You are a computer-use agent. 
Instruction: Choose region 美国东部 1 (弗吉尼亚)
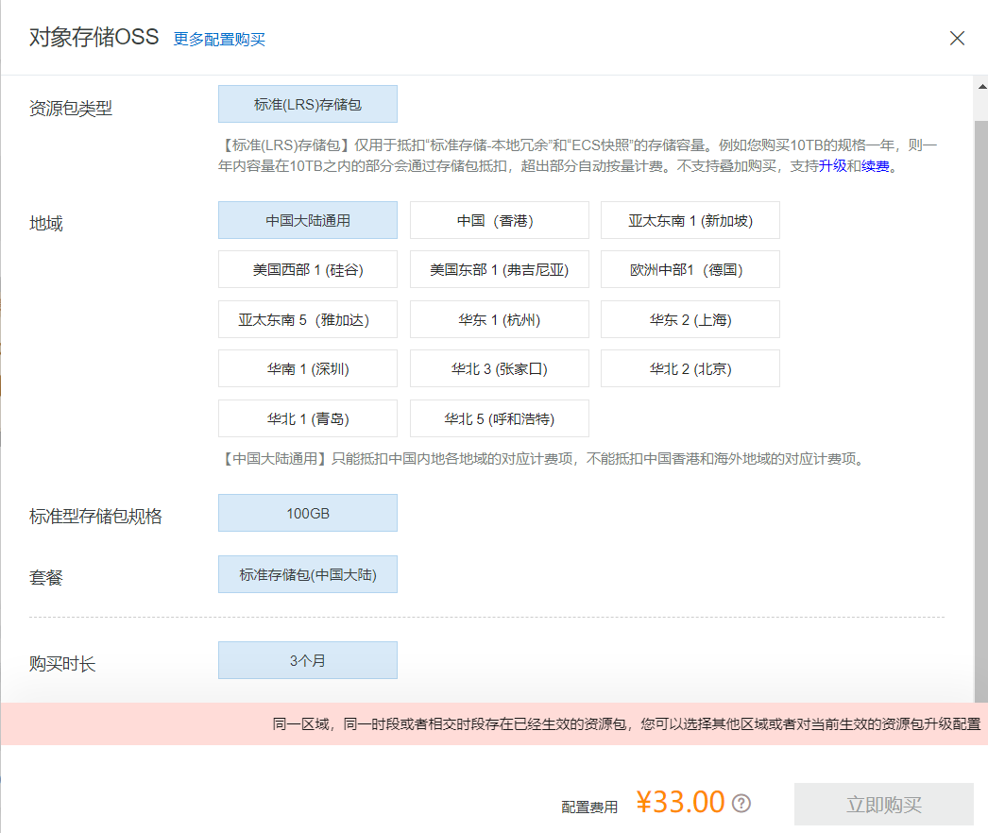coord(499,270)
